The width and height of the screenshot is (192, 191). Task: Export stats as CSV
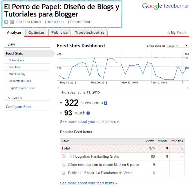(x=31, y=88)
